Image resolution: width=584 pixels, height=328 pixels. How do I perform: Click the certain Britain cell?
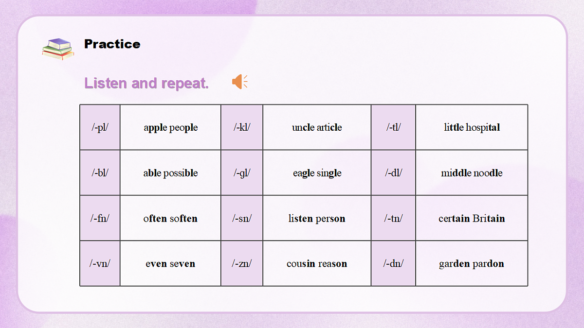point(472,218)
